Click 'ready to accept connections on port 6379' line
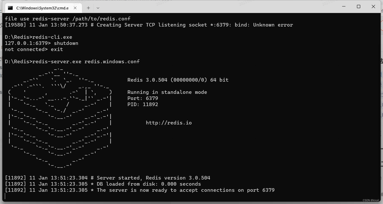This screenshot has width=383, height=204. tap(140, 190)
